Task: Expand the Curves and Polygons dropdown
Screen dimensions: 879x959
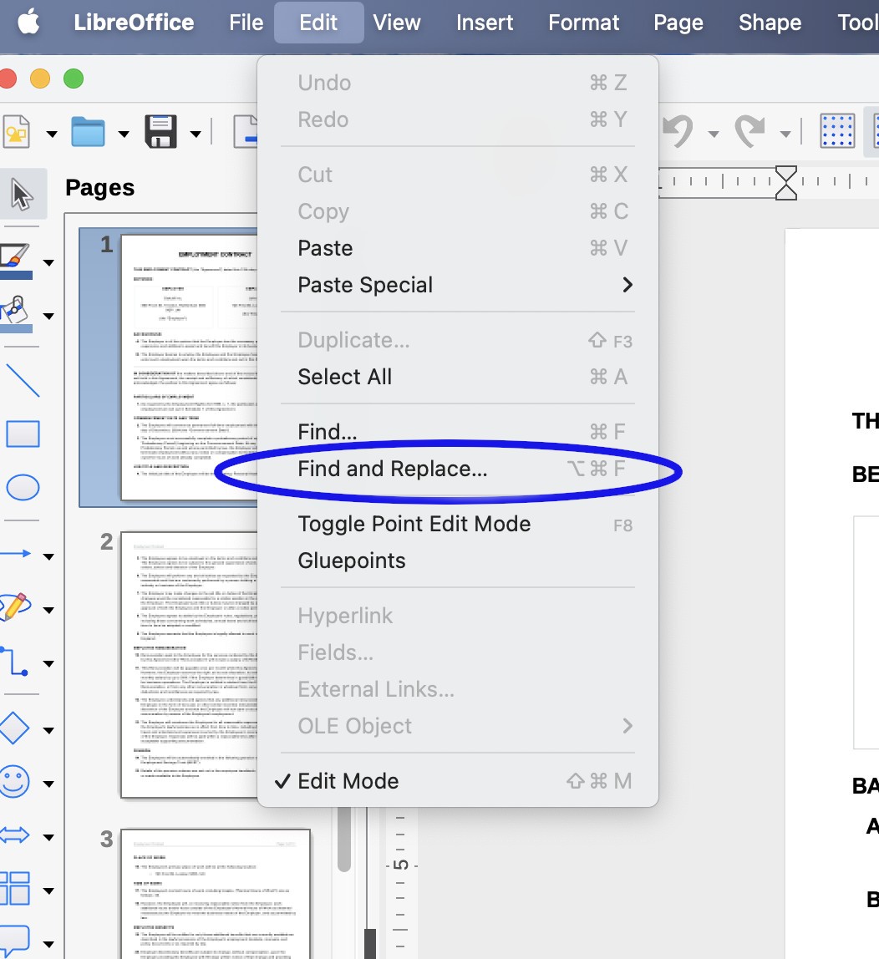Action: pyautogui.click(x=48, y=610)
